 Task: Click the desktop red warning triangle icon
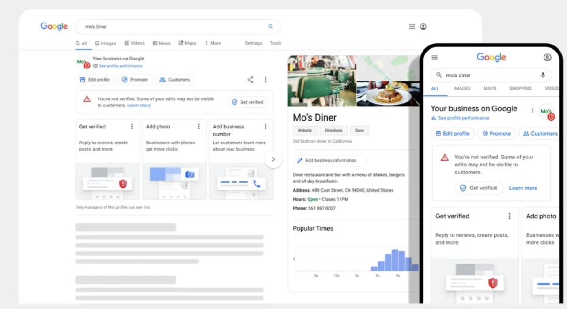click(87, 99)
